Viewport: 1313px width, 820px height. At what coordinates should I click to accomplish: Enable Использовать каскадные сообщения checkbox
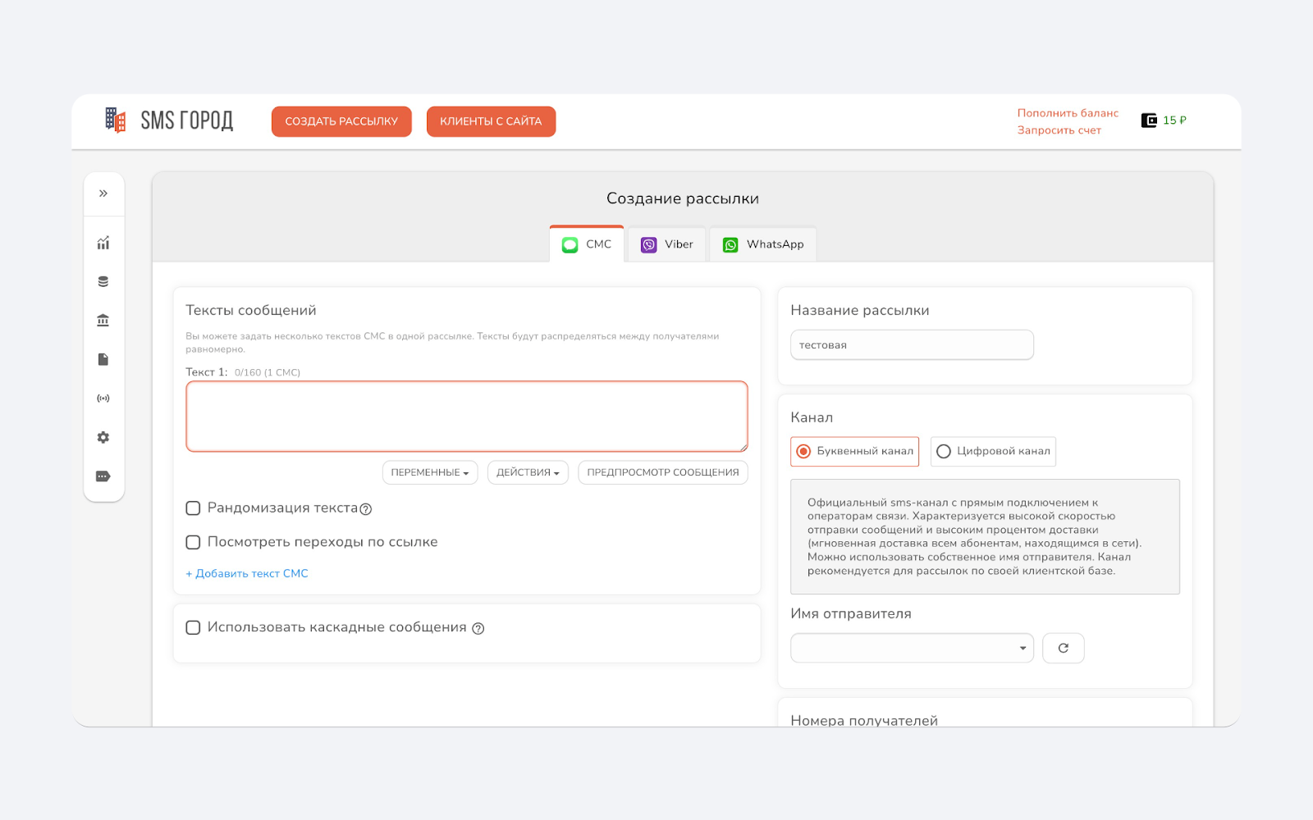[x=194, y=627]
